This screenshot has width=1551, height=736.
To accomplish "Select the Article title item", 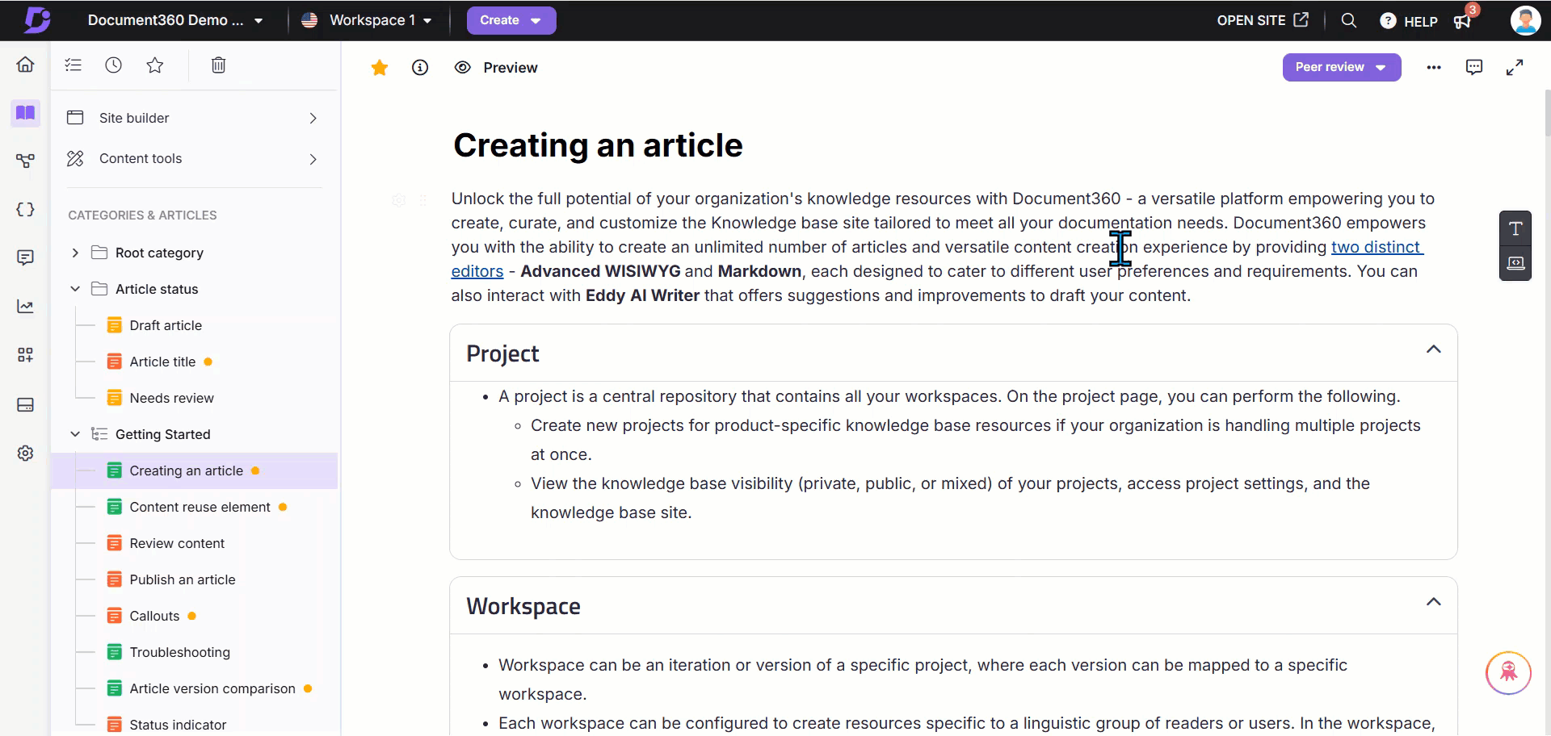I will tap(162, 362).
